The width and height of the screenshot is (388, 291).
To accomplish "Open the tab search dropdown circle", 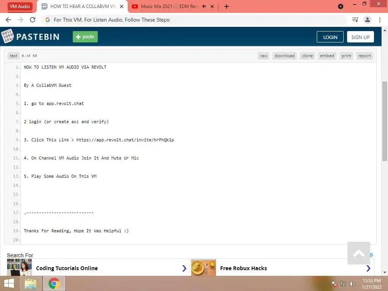I will click(341, 6).
